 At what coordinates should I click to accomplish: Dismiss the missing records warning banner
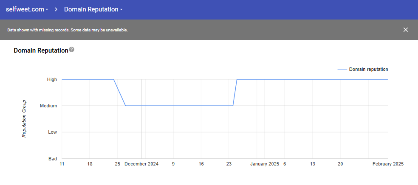405,30
